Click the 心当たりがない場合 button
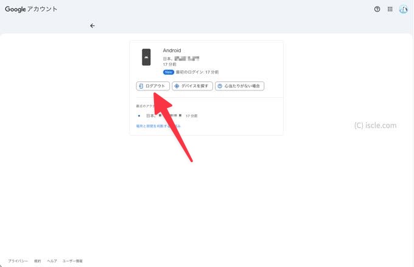 (x=239, y=86)
